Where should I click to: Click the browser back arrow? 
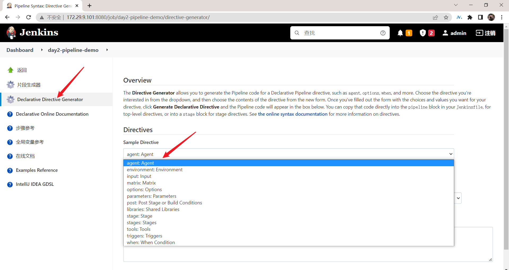(x=7, y=17)
